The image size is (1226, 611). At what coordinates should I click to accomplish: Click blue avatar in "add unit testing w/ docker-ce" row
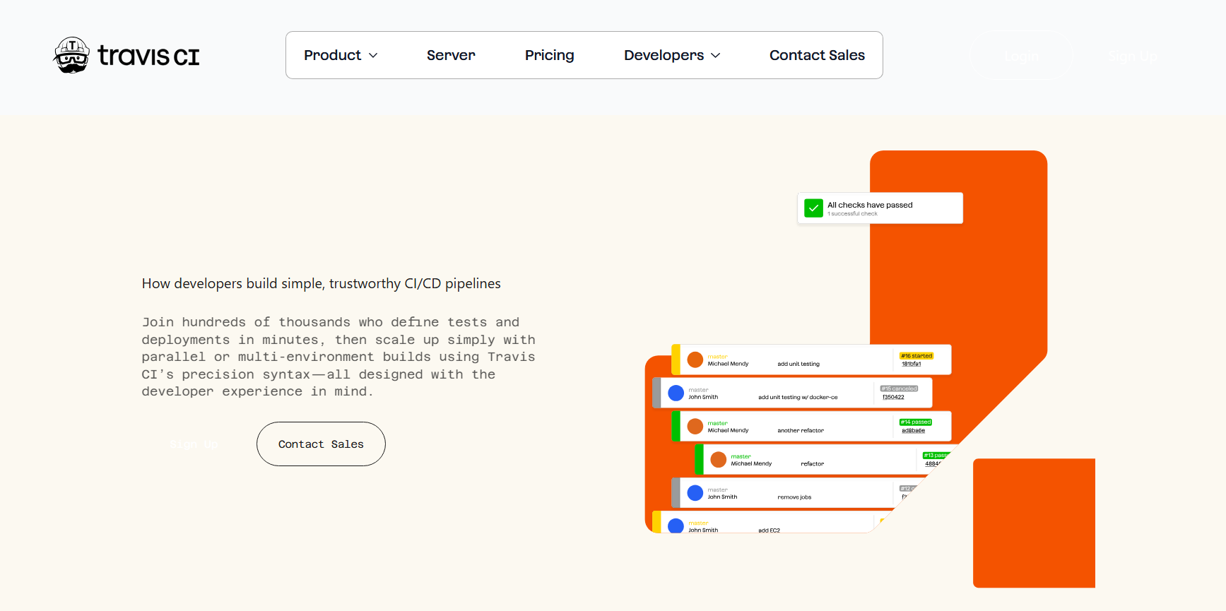[676, 393]
